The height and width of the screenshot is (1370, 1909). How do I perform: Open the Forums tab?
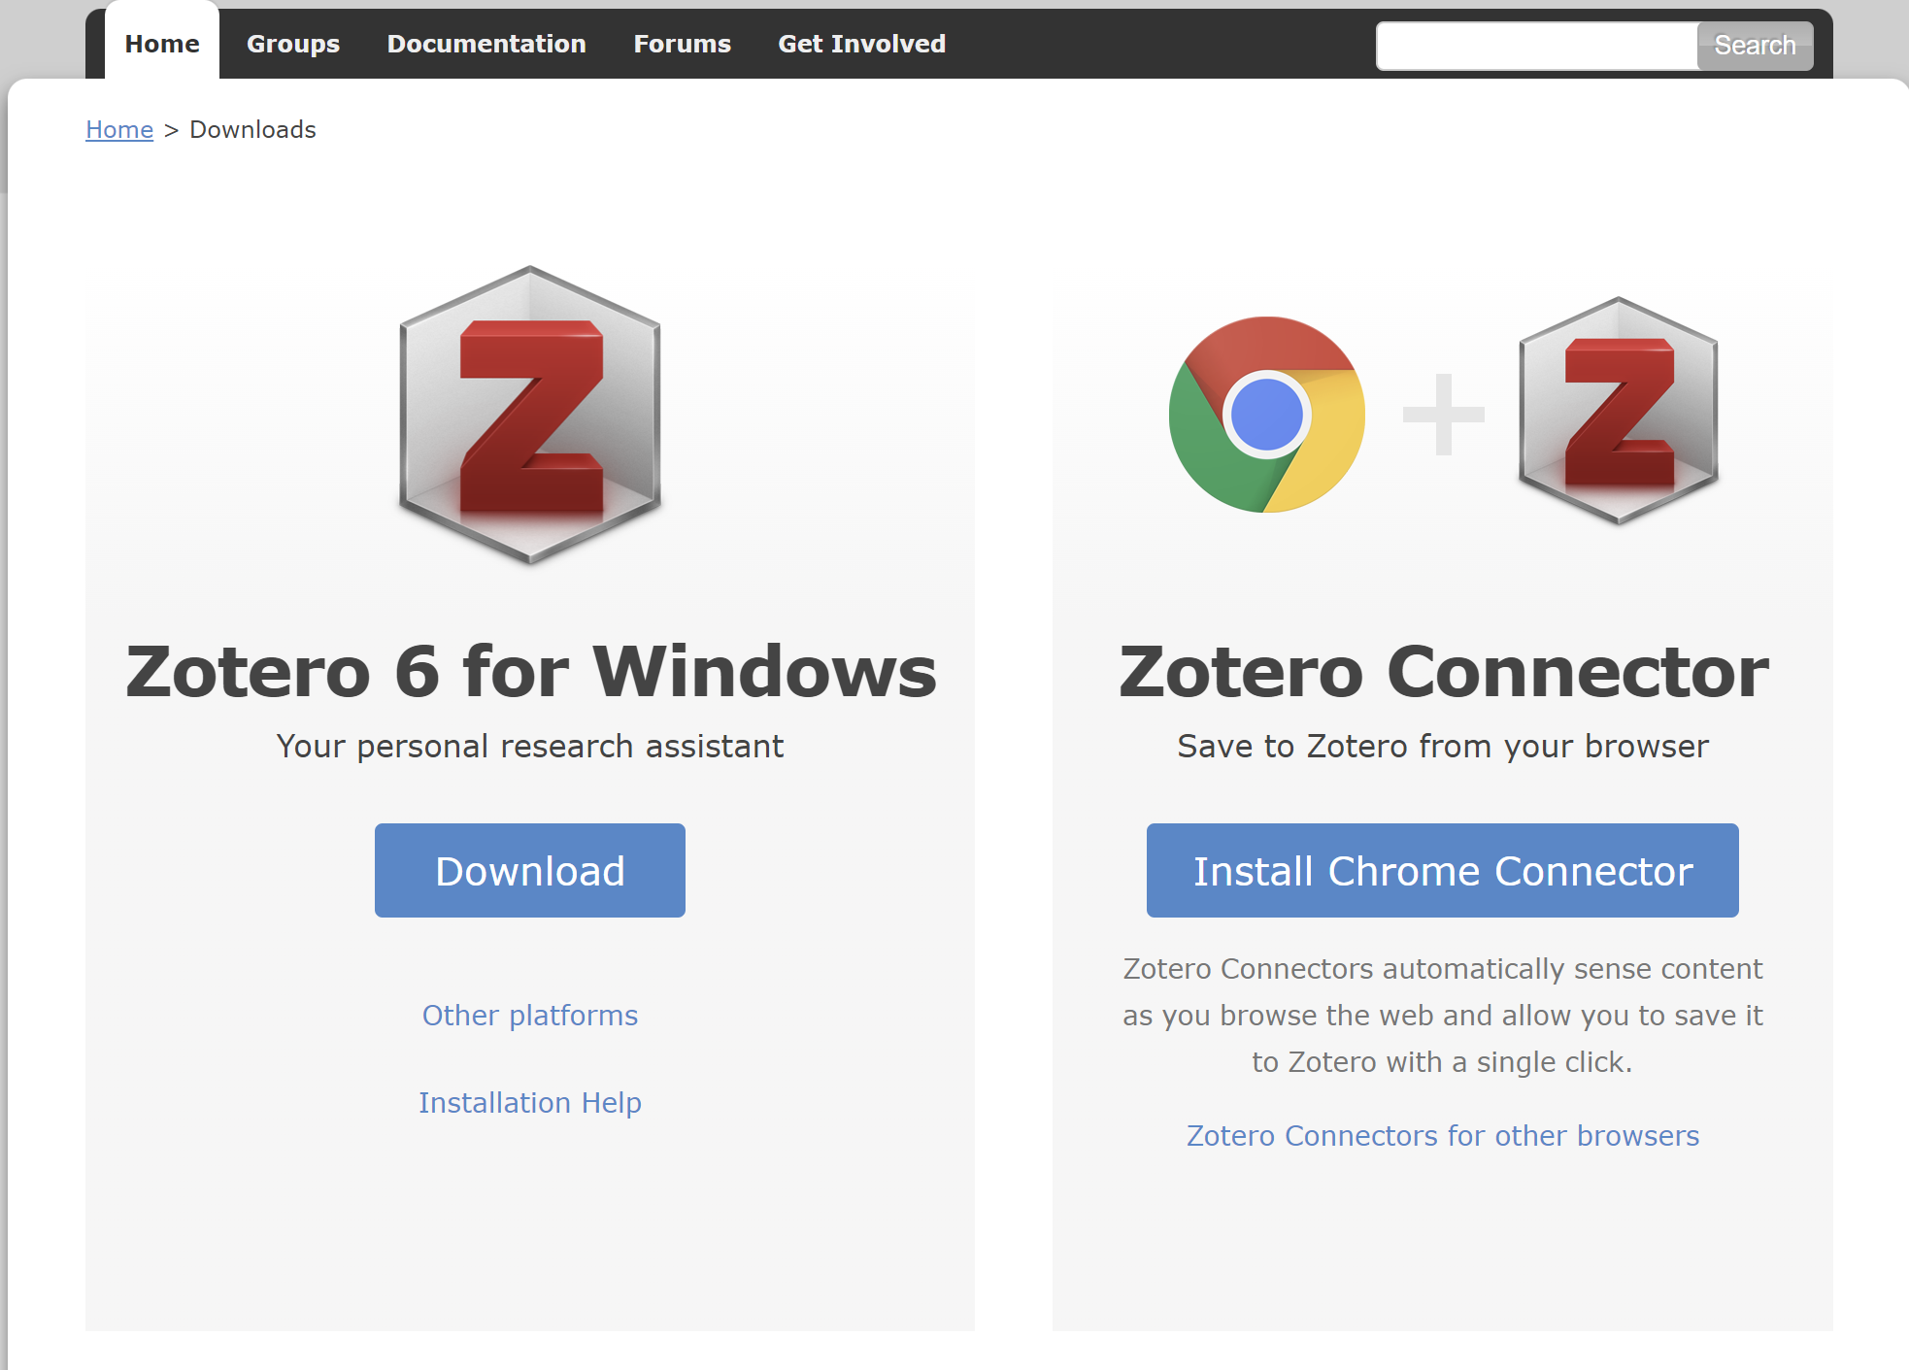tap(682, 44)
